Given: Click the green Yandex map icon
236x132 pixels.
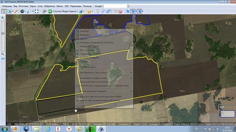Looking at the screenshot, I should pos(50,11).
